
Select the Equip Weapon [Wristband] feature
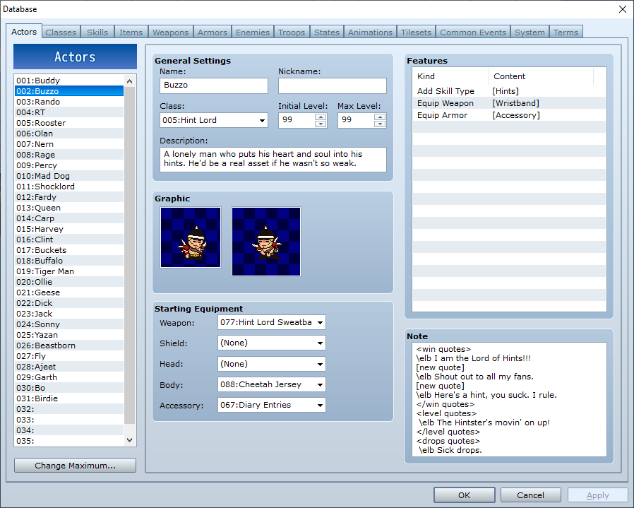tap(509, 103)
